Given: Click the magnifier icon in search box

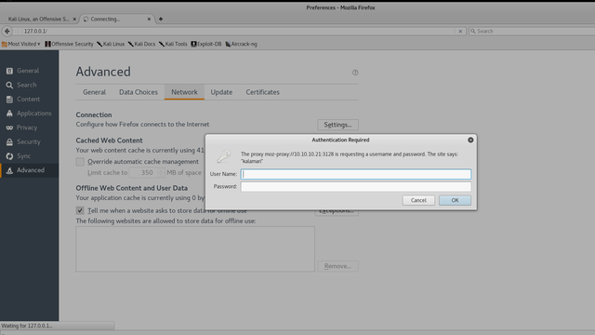Looking at the screenshot, I should coord(473,31).
